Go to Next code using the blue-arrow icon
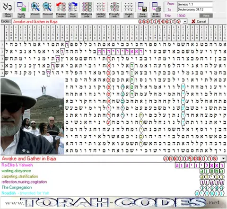The height and width of the screenshot is (209, 227). coord(73,7)
